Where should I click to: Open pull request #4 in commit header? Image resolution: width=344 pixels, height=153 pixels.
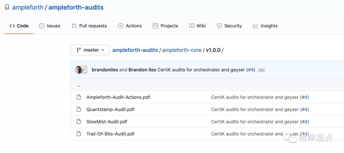[x=251, y=70]
